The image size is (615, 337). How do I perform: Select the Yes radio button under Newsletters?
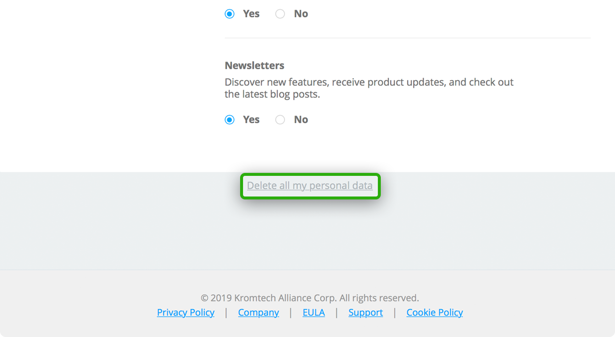tap(230, 119)
